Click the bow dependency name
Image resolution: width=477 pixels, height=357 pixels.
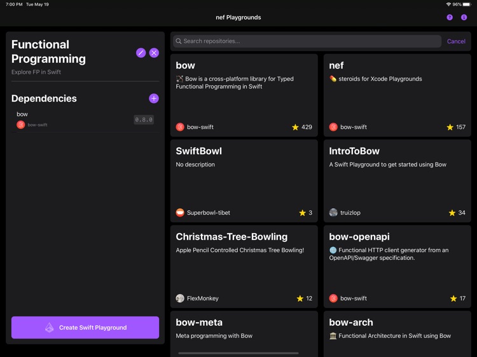(x=22, y=114)
